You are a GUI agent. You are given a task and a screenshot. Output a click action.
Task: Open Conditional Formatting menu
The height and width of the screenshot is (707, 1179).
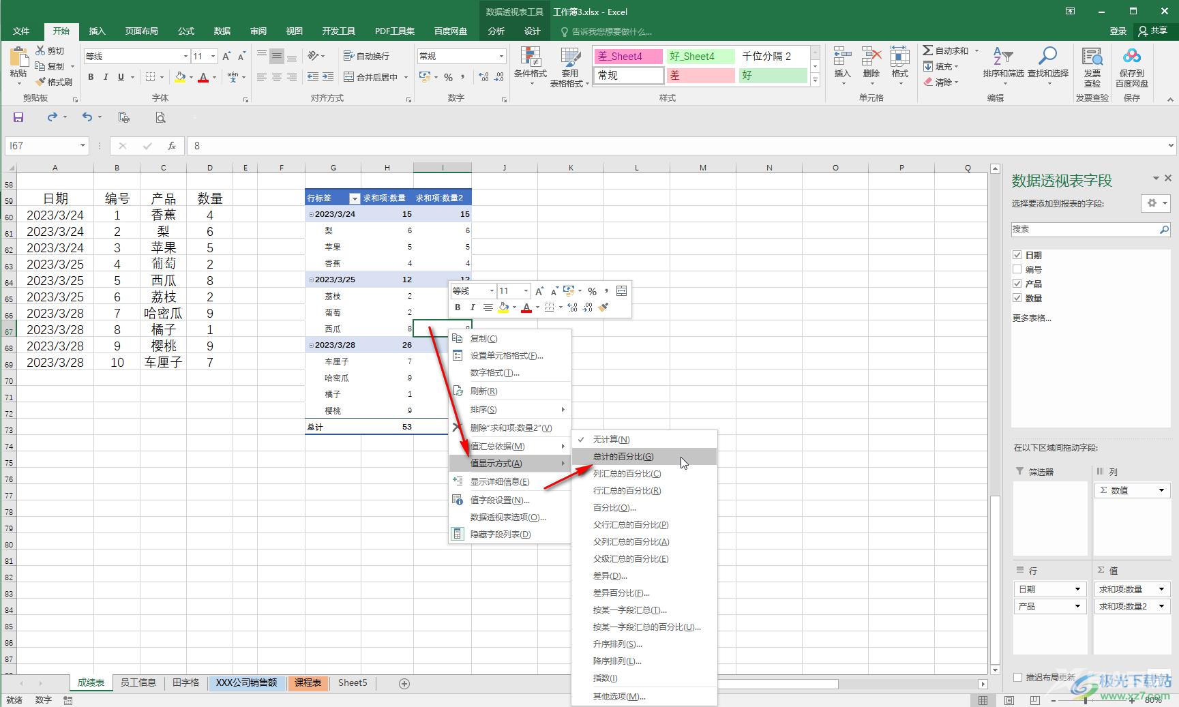(x=530, y=66)
